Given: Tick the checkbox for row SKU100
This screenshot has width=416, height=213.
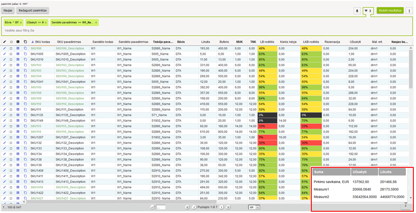Looking at the screenshot, I should coord(11,48).
